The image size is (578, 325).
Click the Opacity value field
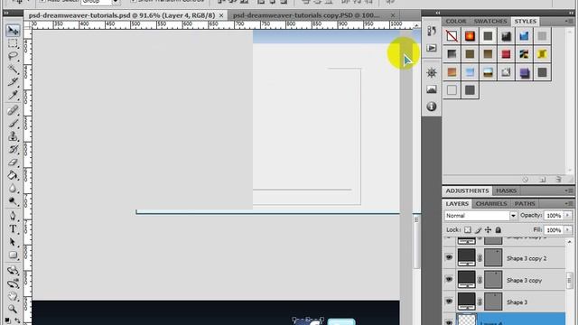554,216
